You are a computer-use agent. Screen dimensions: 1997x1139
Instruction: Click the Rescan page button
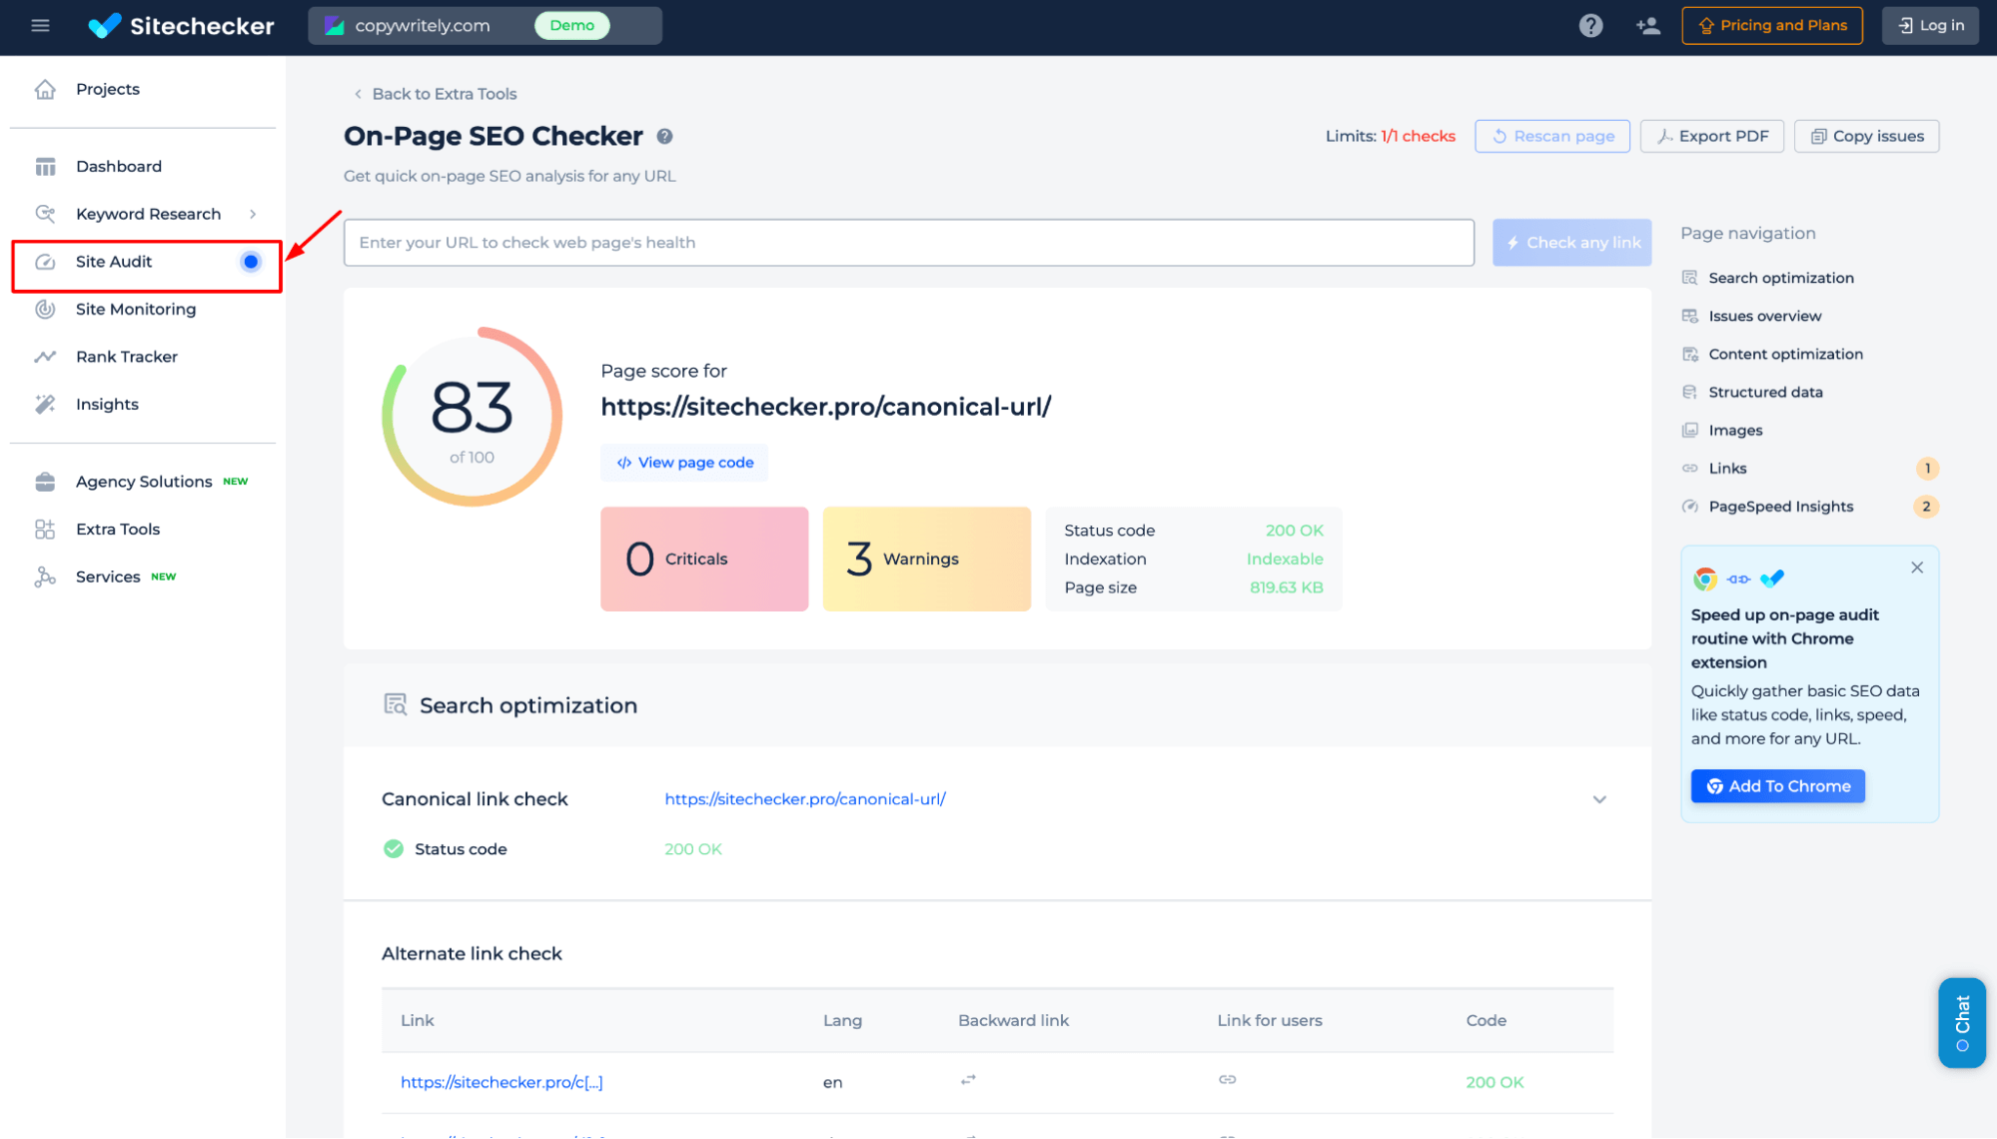[x=1552, y=136]
